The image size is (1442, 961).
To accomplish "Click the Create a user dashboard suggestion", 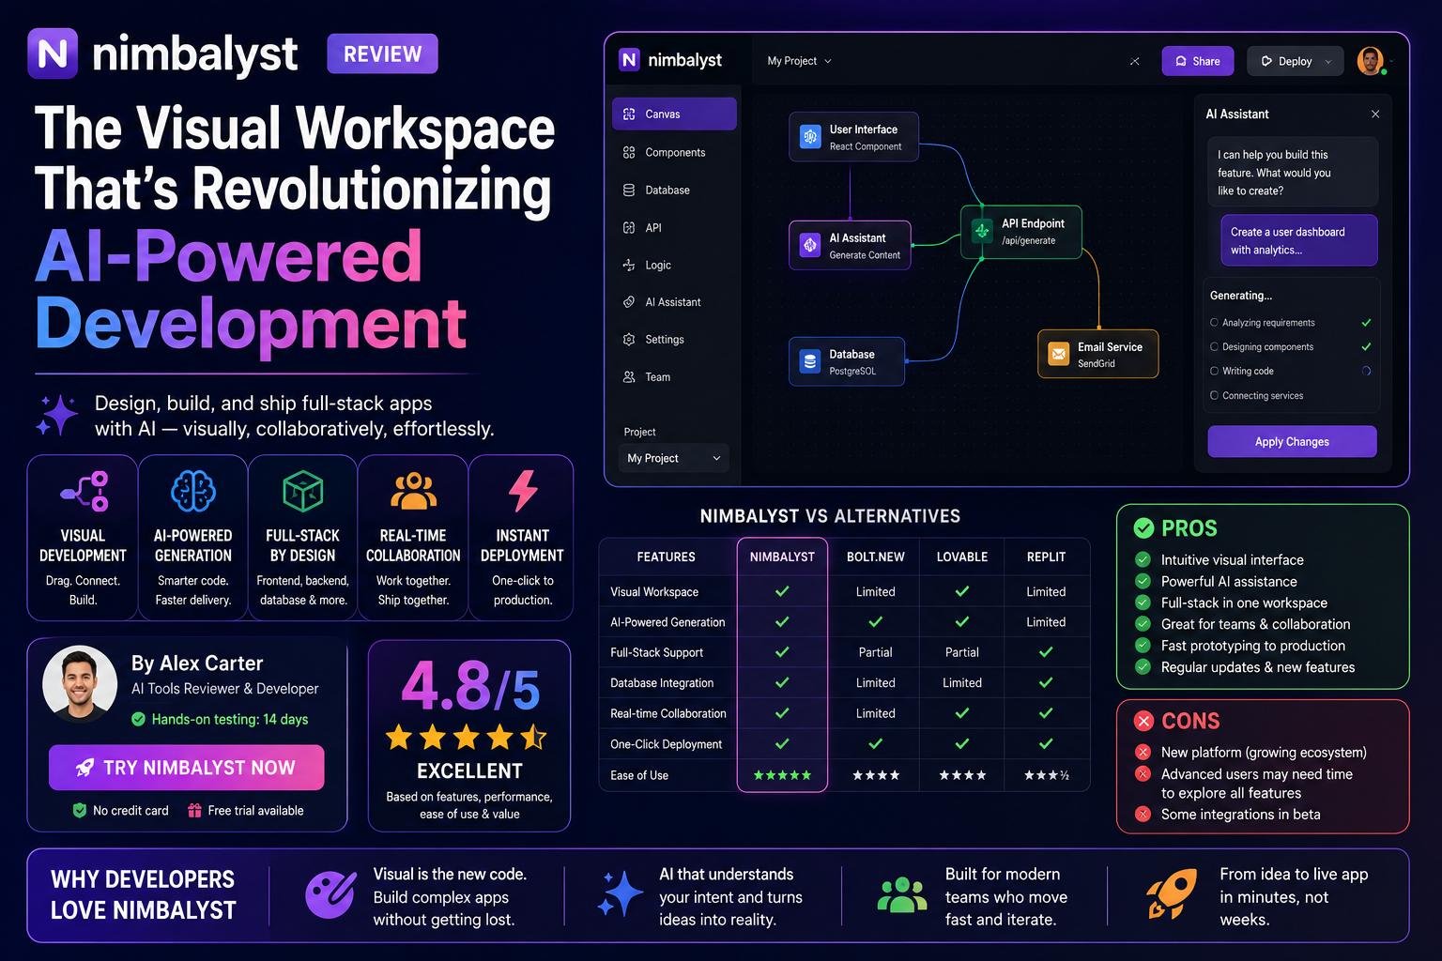I will point(1298,241).
